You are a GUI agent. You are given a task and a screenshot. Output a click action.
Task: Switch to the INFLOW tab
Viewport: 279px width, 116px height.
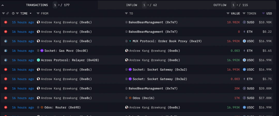tap(131, 5)
